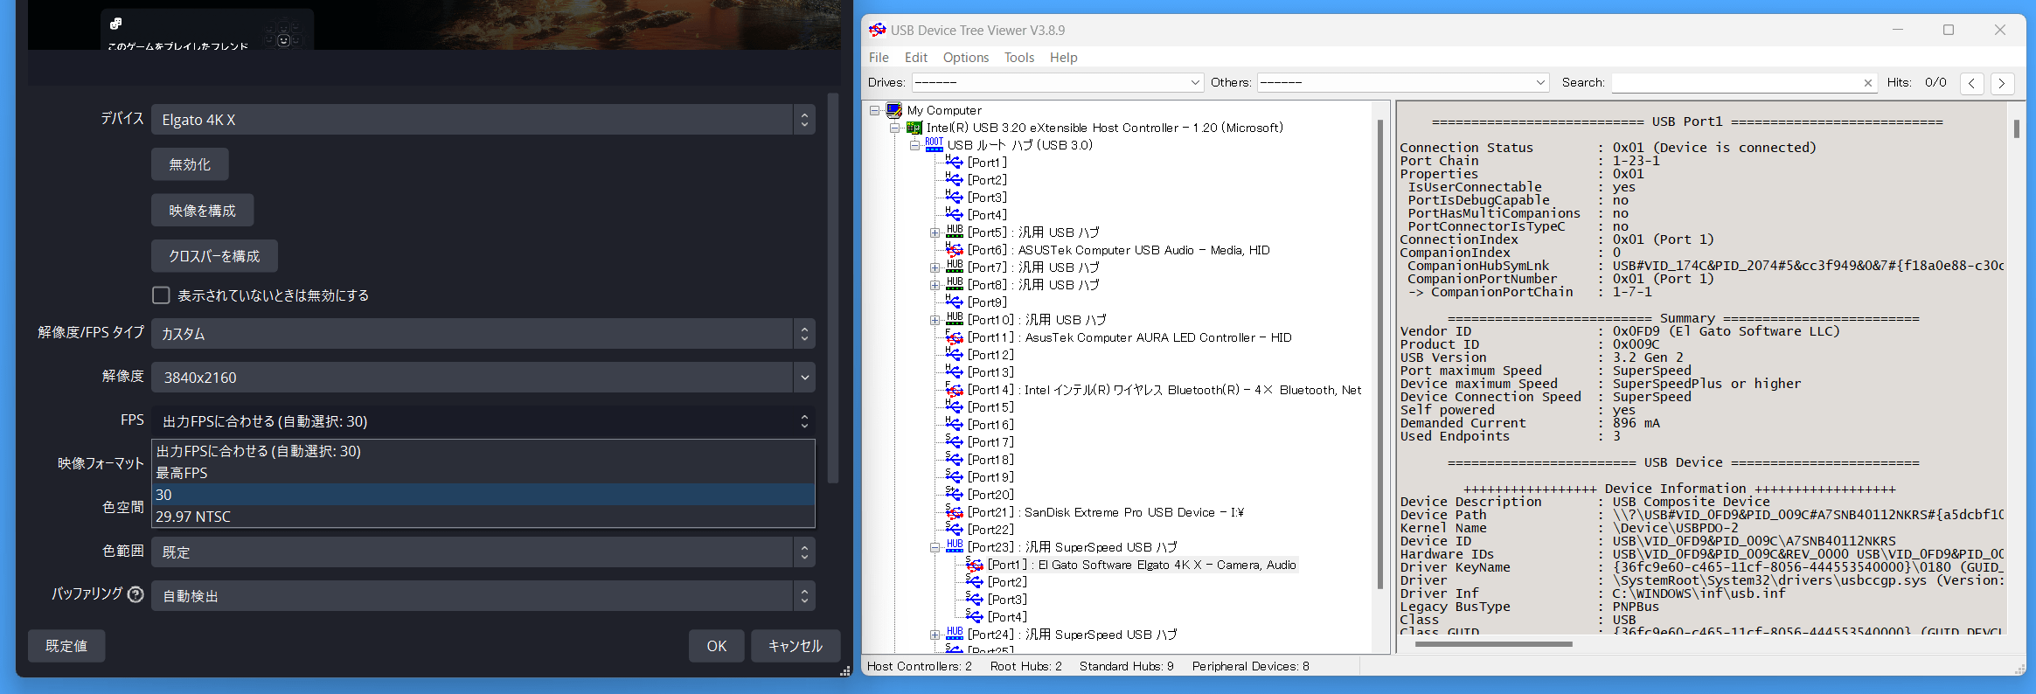Click the SanDisk Extreme Pro device icon

tap(954, 512)
